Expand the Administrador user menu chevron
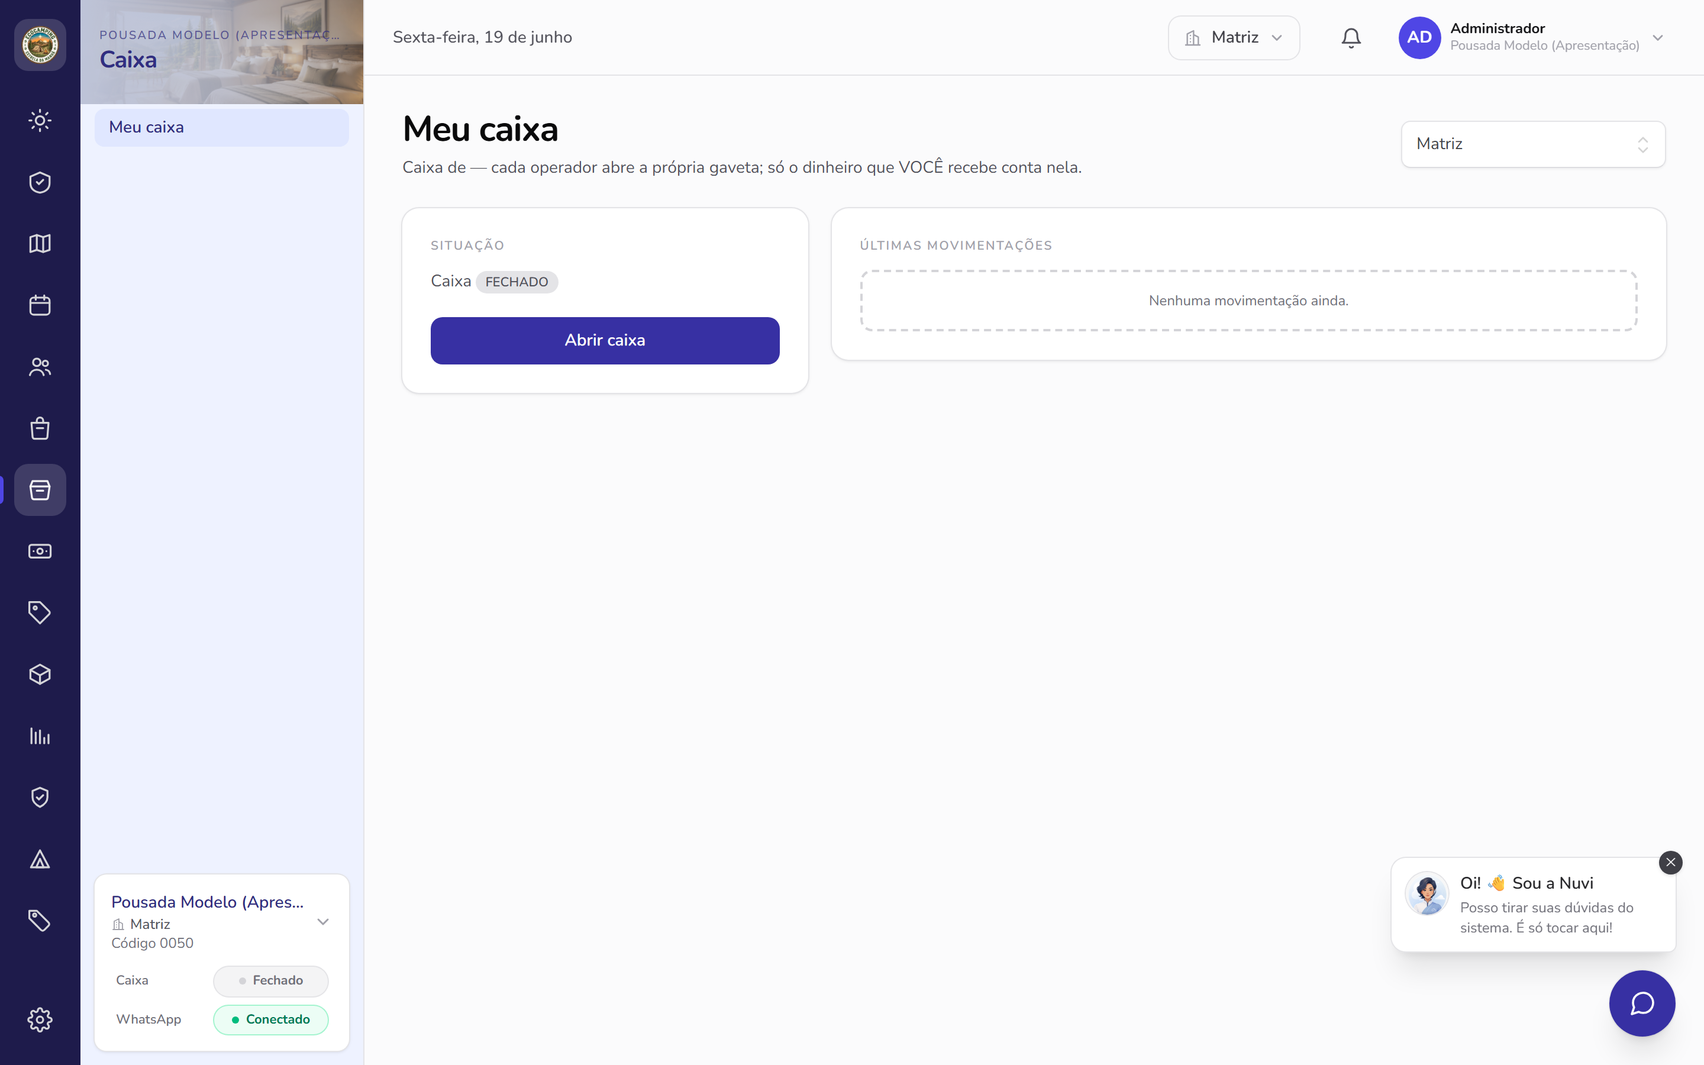This screenshot has width=1704, height=1065. (x=1657, y=38)
